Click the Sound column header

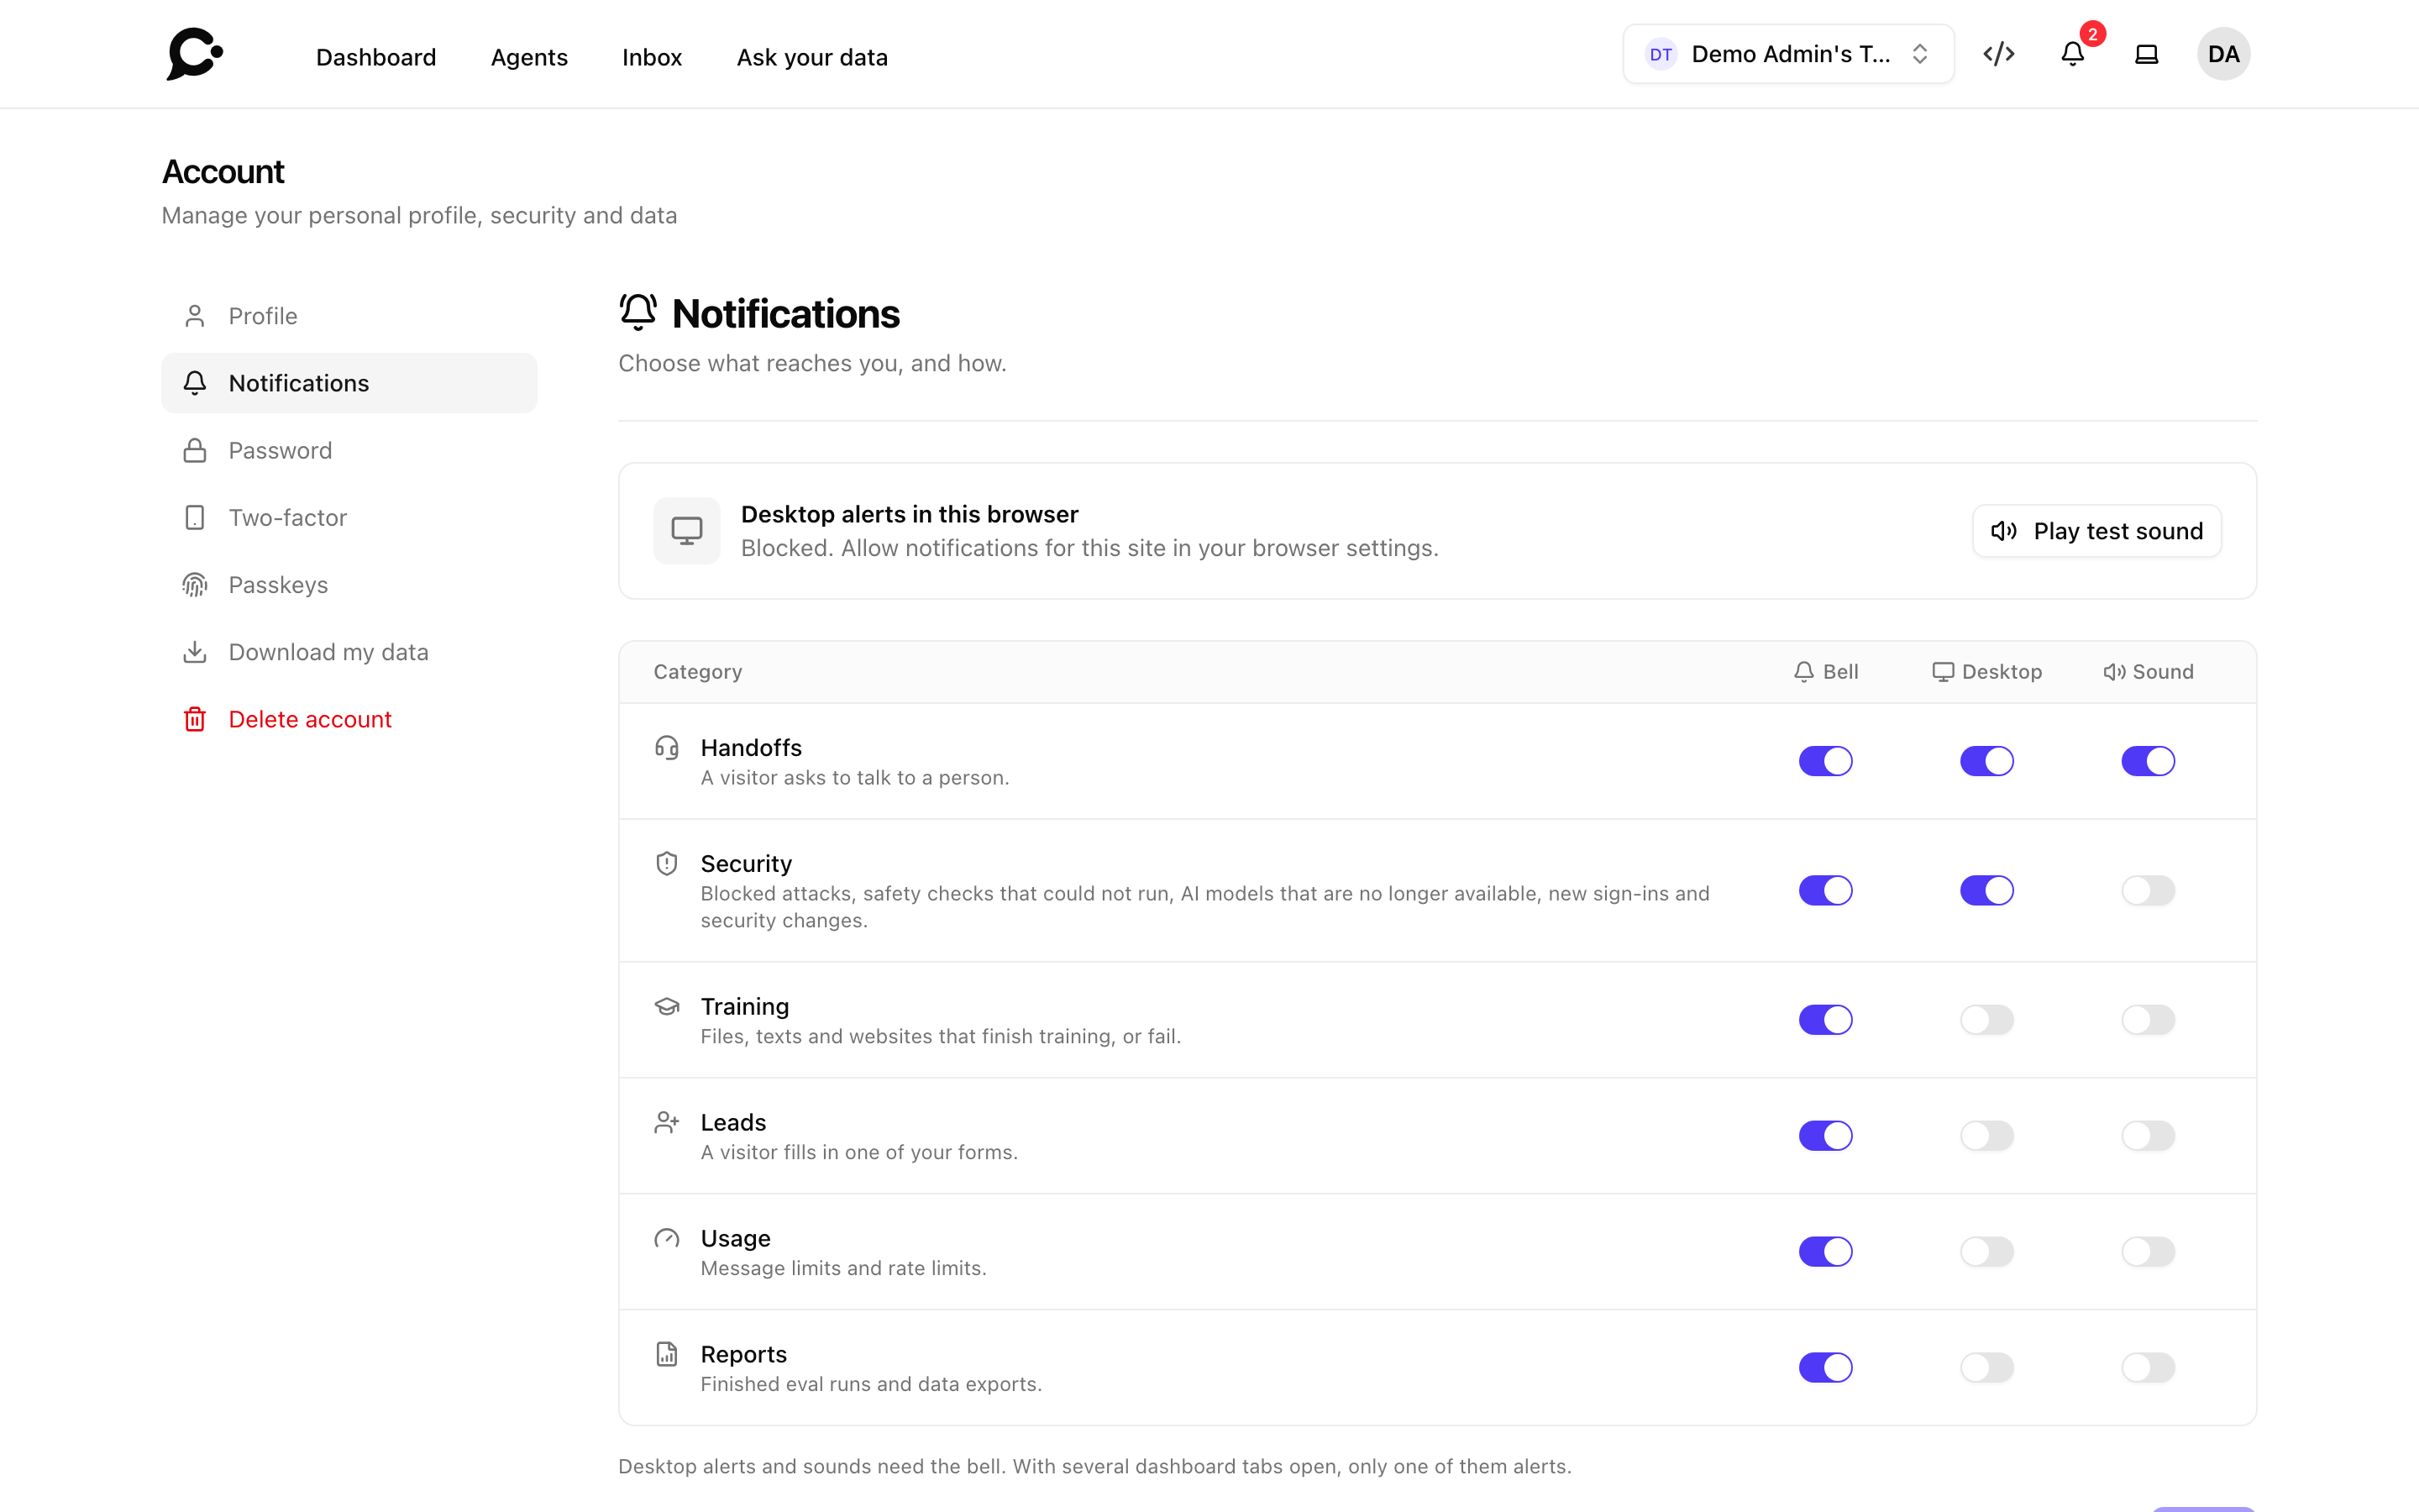[x=2148, y=672]
